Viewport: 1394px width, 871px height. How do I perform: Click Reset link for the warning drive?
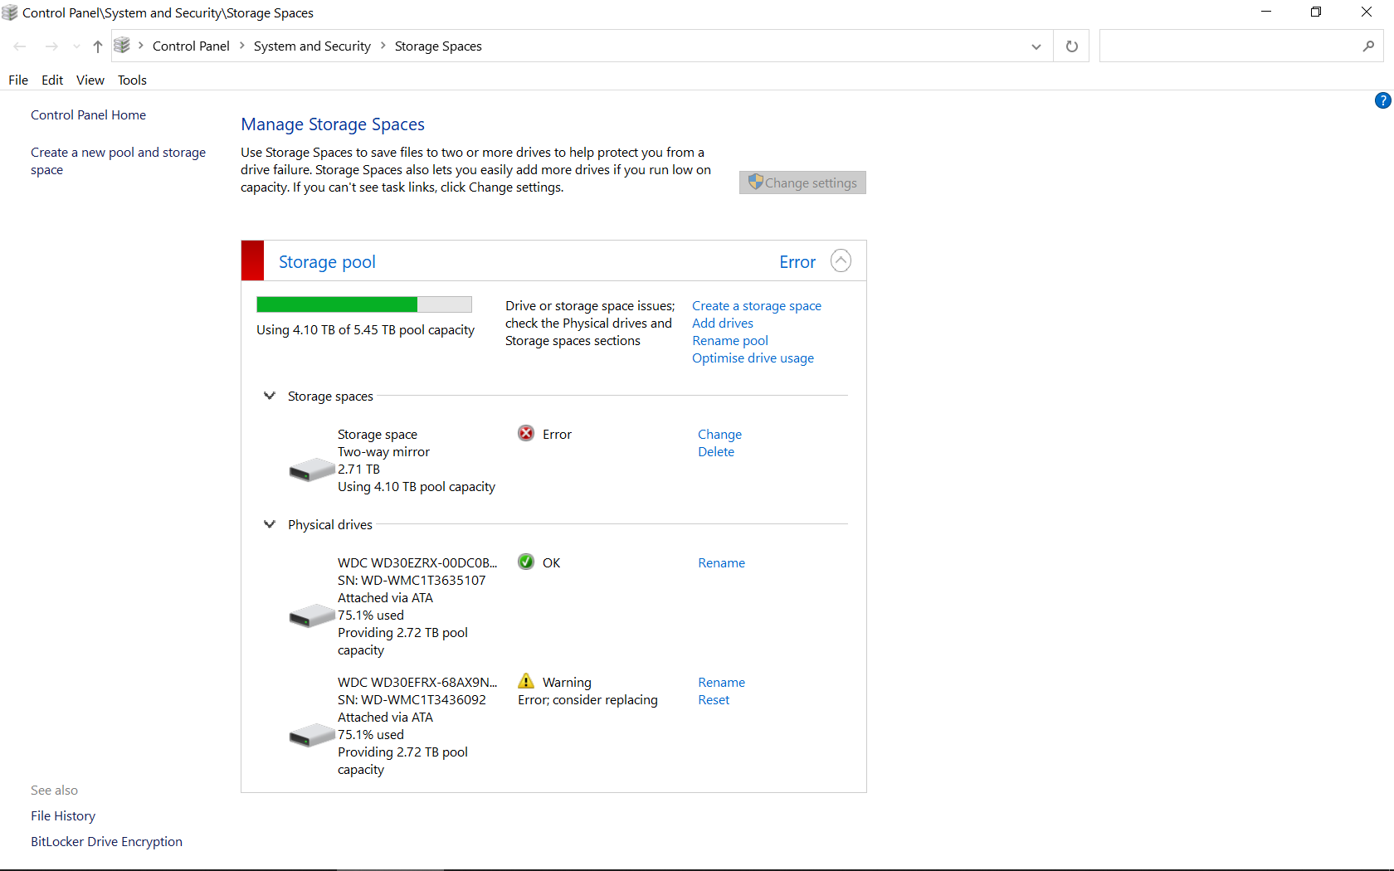(714, 699)
